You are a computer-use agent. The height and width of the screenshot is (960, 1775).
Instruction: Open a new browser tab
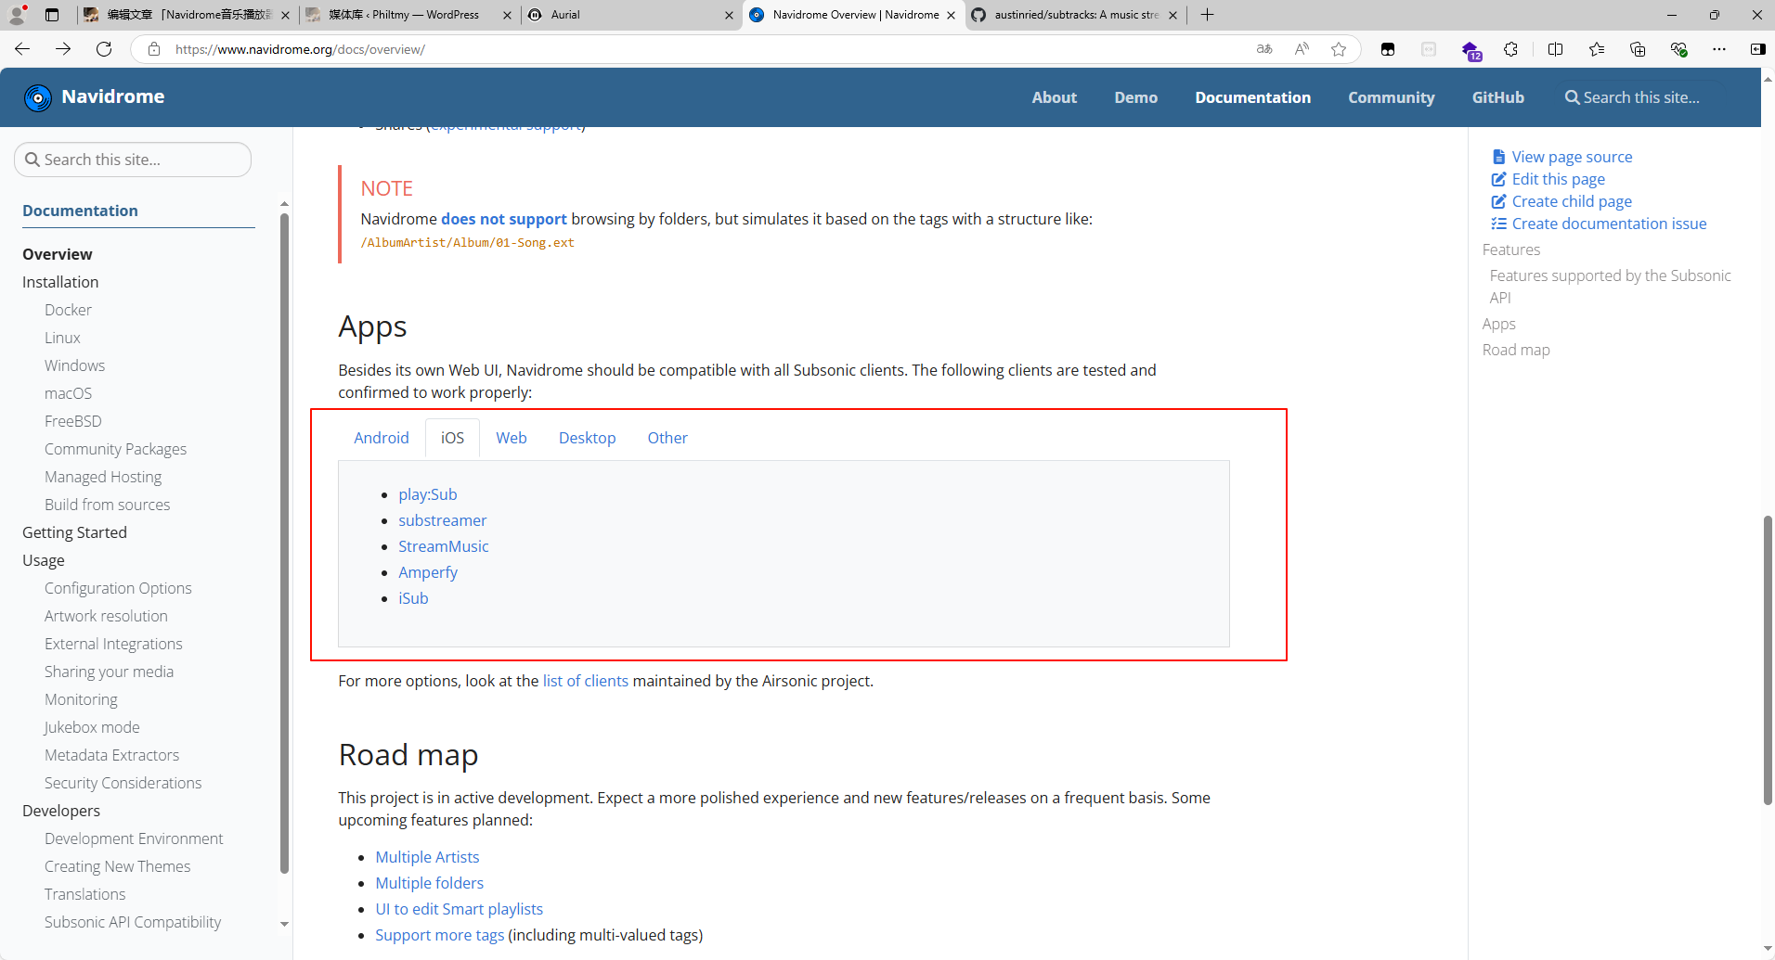[x=1207, y=15]
